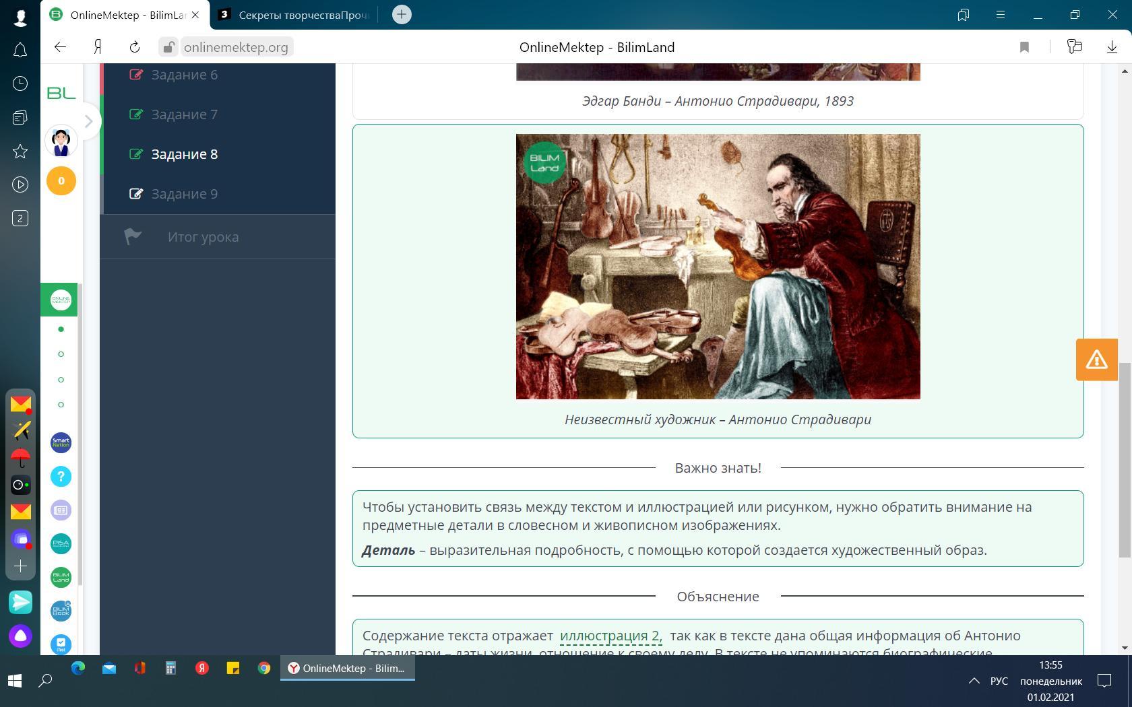Viewport: 1132px width, 707px height.
Task: Click the иллюстрация 2 answer link
Action: click(x=610, y=636)
